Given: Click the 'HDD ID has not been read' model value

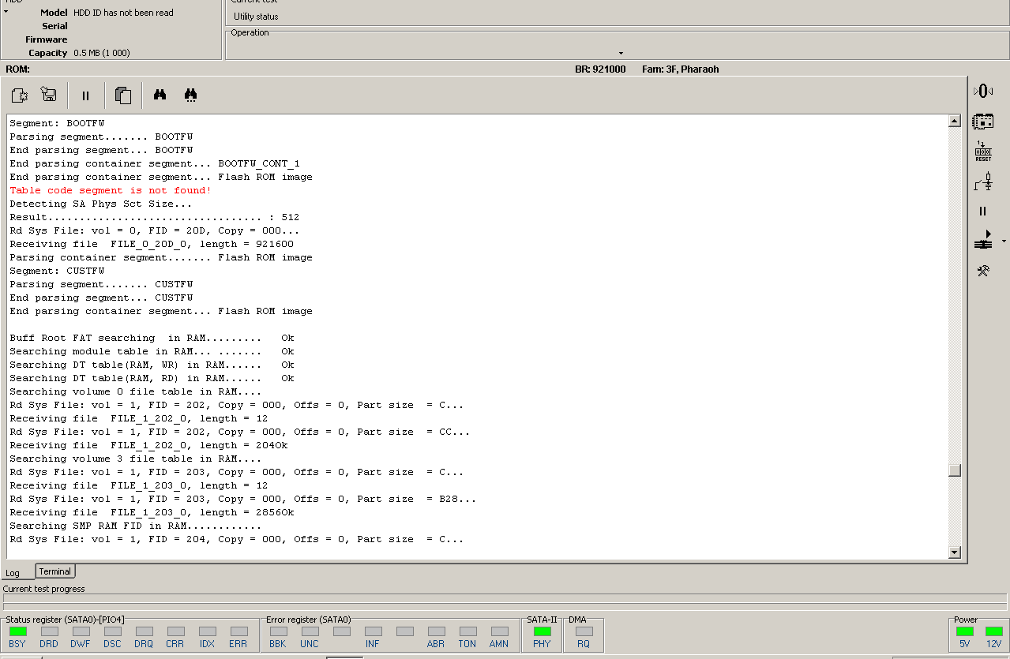Looking at the screenshot, I should point(123,13).
